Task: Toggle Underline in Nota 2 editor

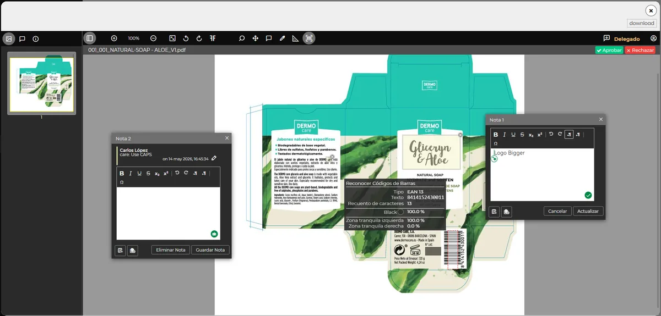Action: point(139,173)
